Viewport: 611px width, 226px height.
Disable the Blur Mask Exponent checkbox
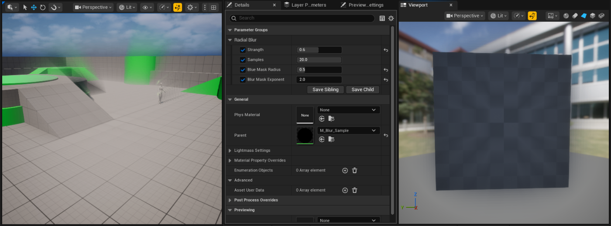click(x=243, y=80)
